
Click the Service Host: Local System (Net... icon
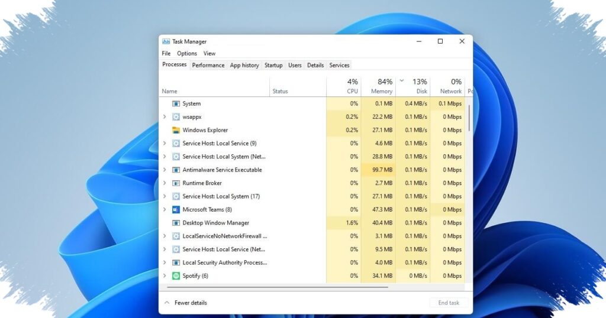(x=176, y=156)
